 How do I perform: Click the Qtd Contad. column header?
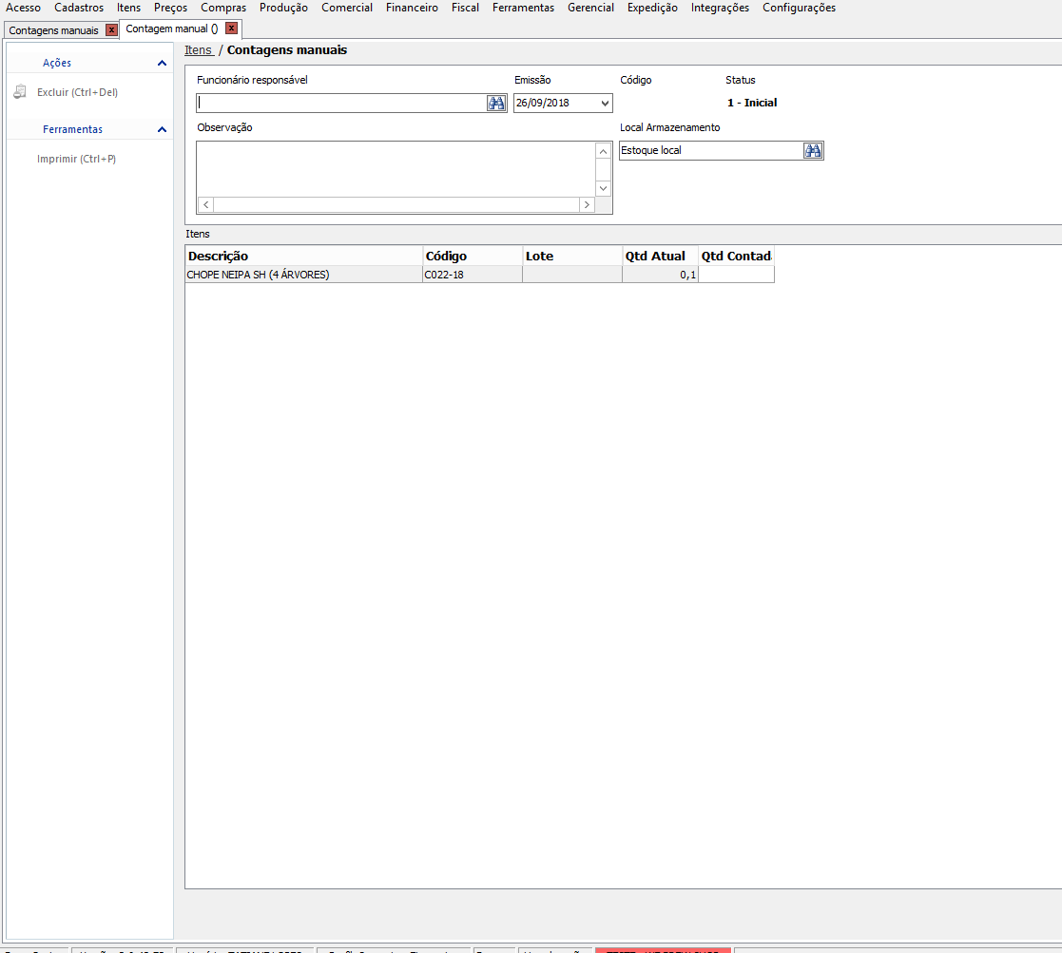click(x=736, y=256)
